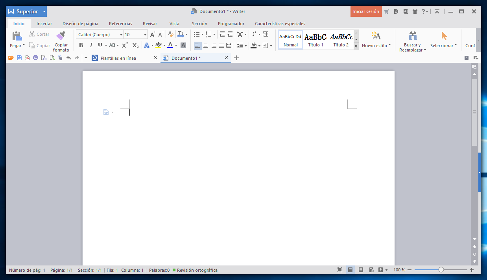Open the Revisar ribbon tab
Viewport: 487px width, 280px height.
pyautogui.click(x=150, y=24)
